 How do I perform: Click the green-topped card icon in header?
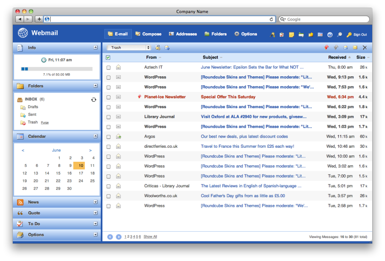pos(301,34)
